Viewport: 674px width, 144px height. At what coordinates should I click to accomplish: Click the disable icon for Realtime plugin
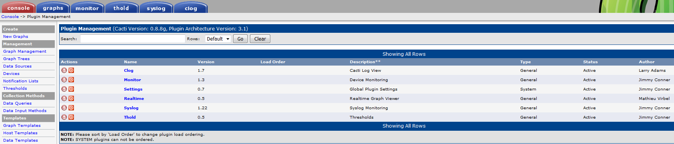click(x=71, y=98)
